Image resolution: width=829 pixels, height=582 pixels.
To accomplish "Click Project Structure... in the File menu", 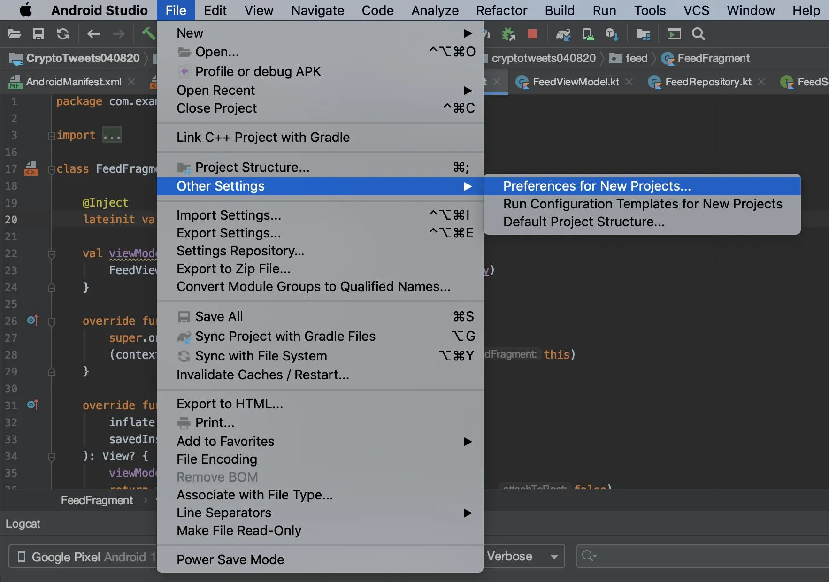I will coord(320,167).
